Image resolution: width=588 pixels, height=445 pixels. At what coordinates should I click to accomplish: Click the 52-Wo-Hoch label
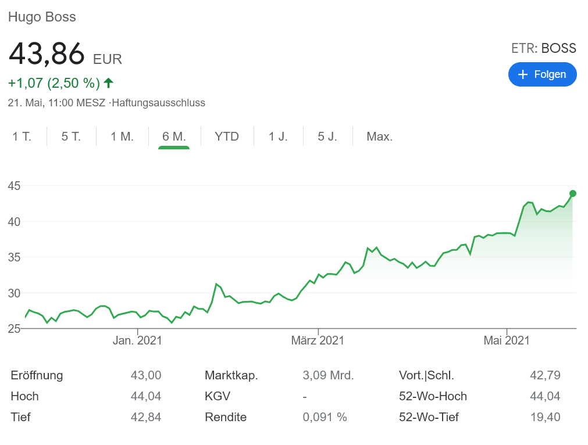tap(433, 396)
